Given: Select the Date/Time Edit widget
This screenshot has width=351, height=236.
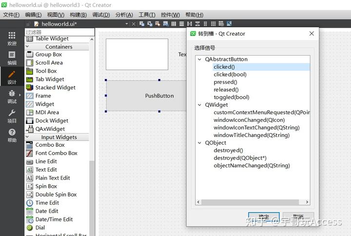Looking at the screenshot, I should 54,219.
